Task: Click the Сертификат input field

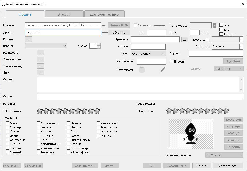Action: [x=151, y=62]
